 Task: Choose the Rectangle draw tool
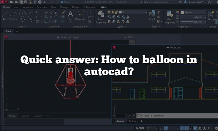38,12
